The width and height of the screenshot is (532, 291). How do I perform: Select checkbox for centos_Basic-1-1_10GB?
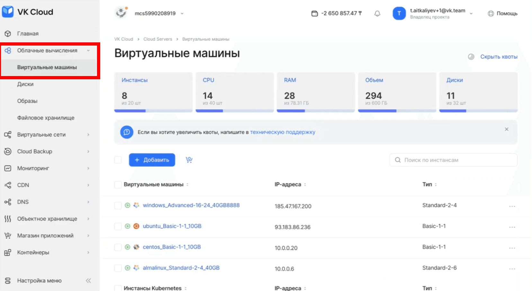coord(118,247)
